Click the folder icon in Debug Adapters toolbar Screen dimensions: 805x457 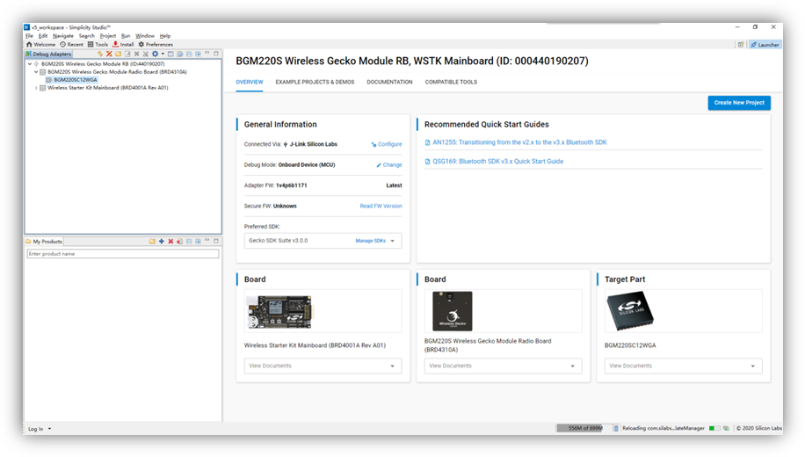118,54
